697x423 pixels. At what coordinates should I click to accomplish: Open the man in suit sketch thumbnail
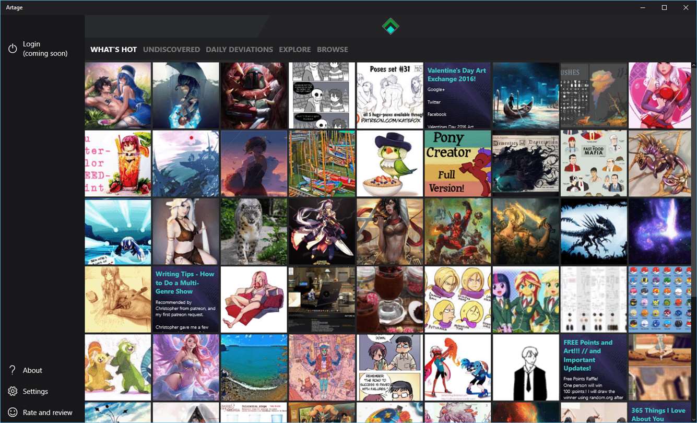[526, 368]
